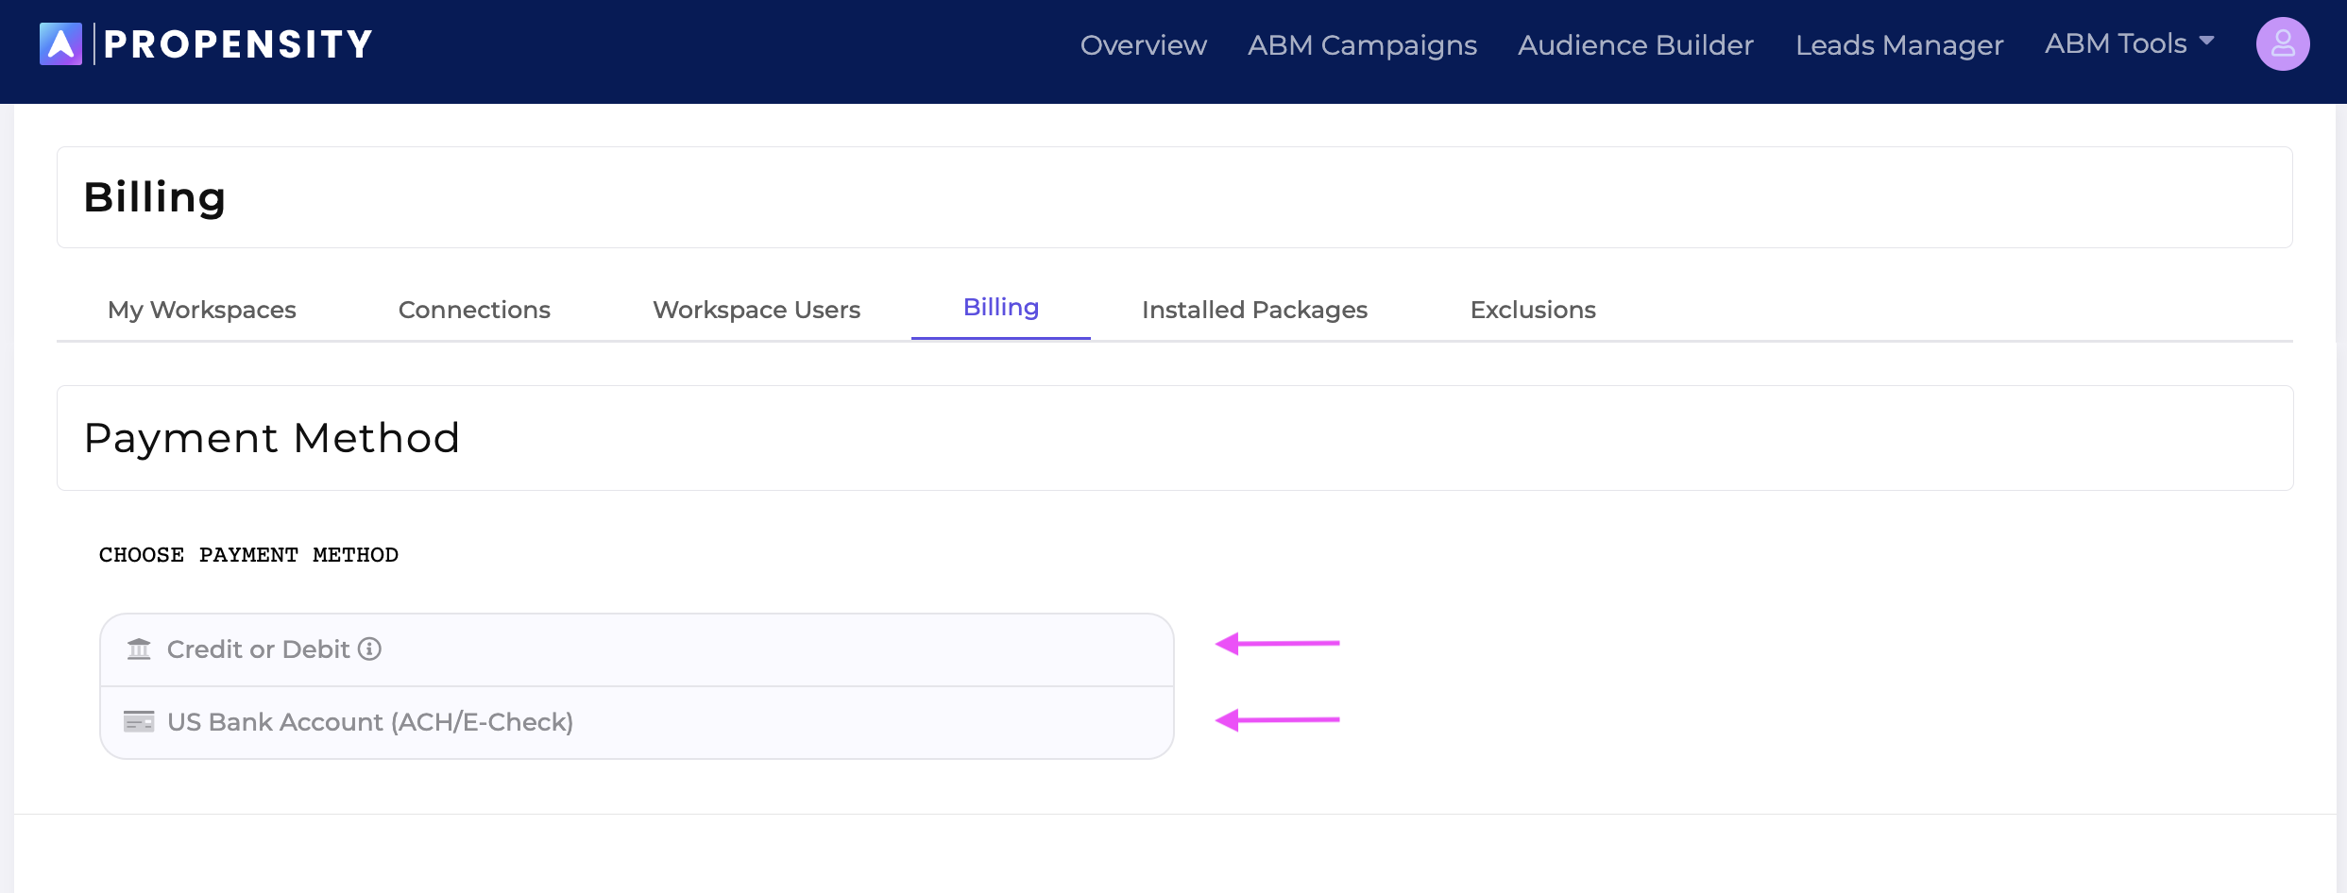This screenshot has height=893, width=2347.
Task: Click the PROPENSITY brand wordmark
Action: coord(238,44)
